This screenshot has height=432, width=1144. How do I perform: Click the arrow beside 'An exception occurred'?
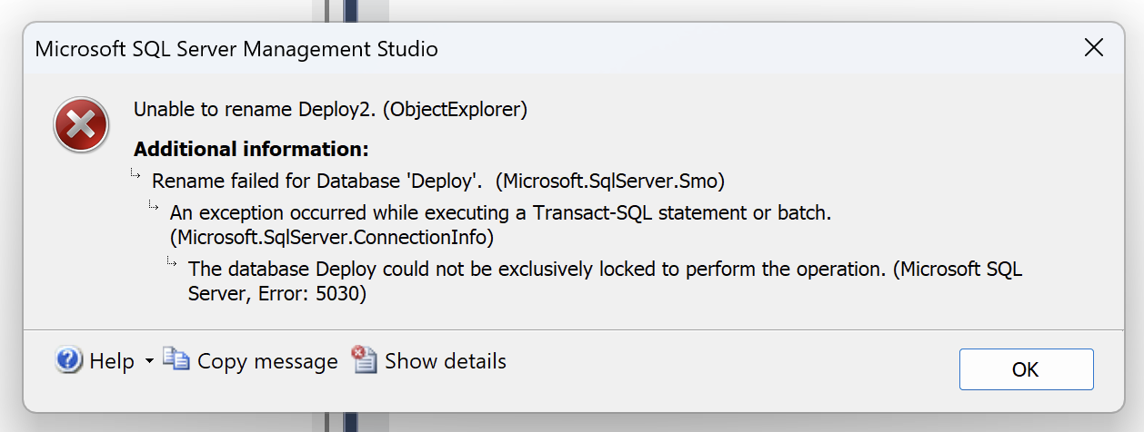tap(155, 207)
